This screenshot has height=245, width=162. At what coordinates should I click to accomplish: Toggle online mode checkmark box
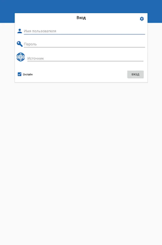[20, 74]
